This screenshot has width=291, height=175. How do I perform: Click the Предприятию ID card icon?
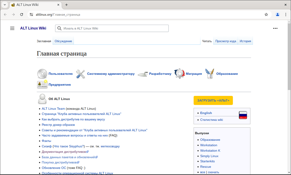click(x=42, y=84)
